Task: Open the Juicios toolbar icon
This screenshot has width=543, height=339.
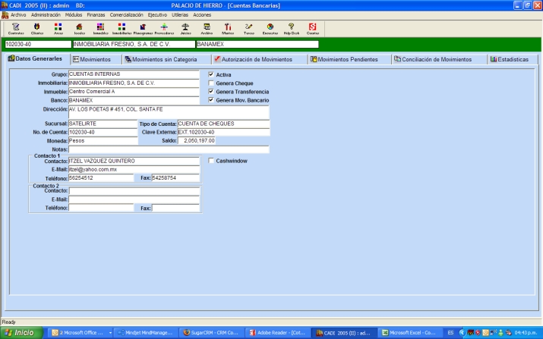Action: click(x=185, y=29)
